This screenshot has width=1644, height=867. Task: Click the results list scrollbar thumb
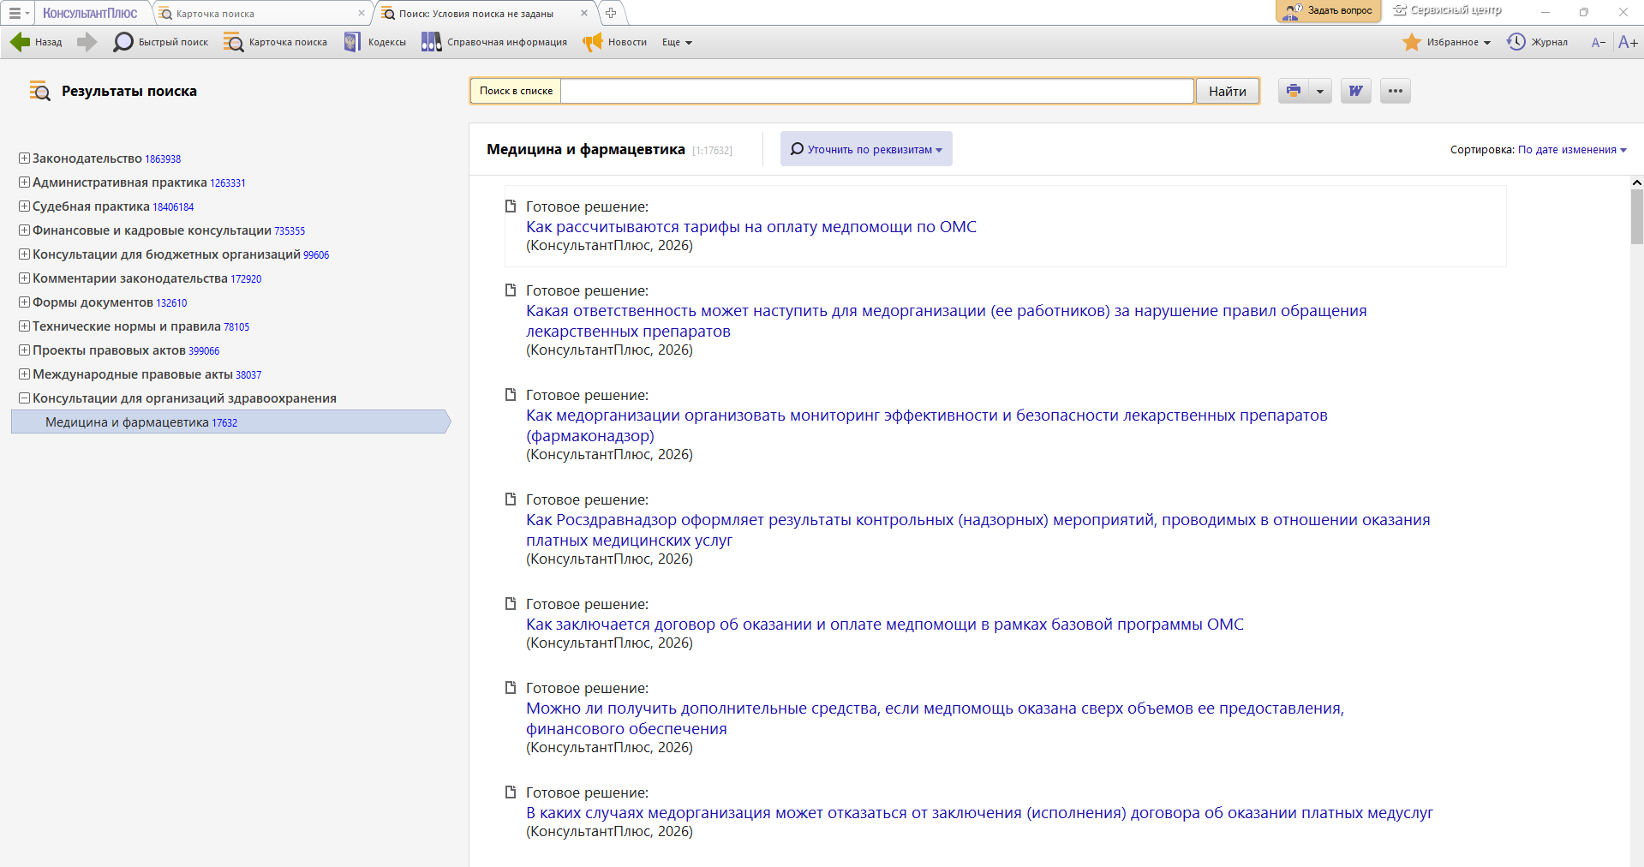click(1636, 217)
